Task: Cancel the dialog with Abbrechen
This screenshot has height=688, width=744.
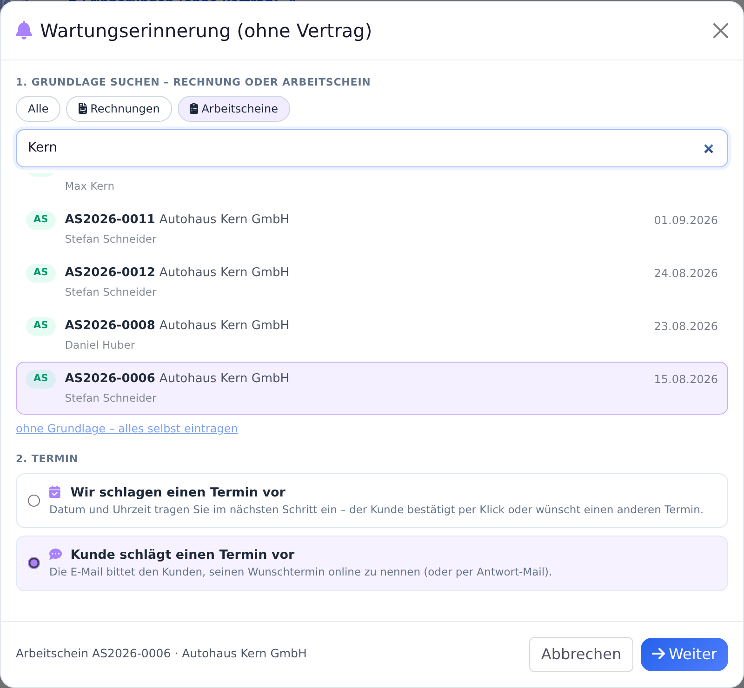Action: 581,654
